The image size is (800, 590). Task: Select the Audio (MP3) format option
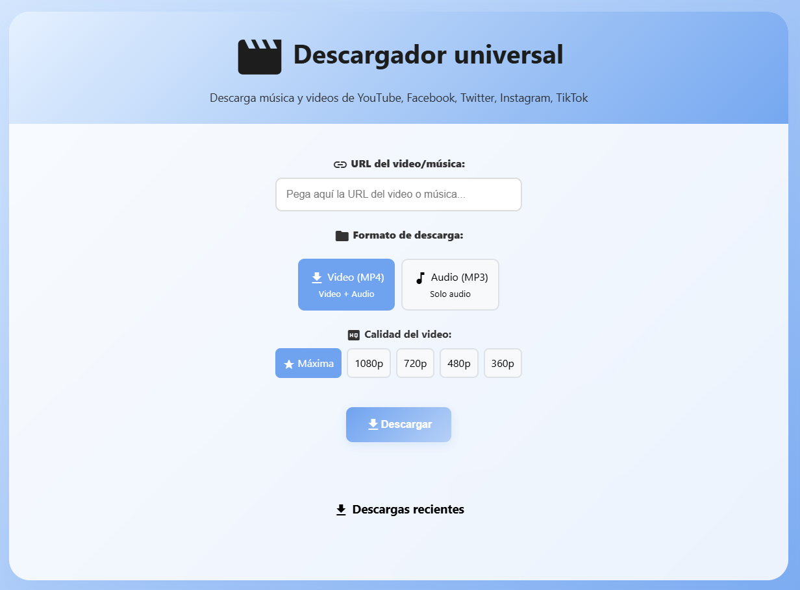pos(450,284)
